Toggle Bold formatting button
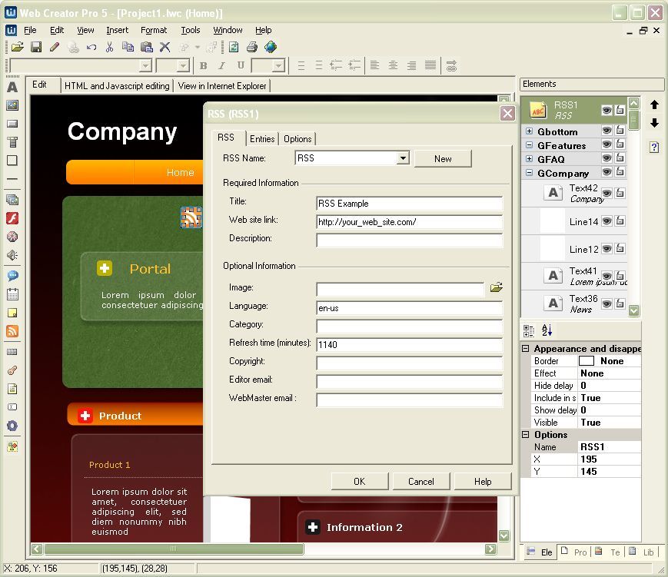 click(x=204, y=65)
